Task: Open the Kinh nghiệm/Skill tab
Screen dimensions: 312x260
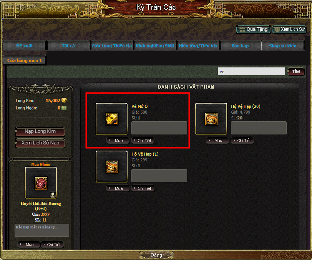Action: (x=155, y=46)
